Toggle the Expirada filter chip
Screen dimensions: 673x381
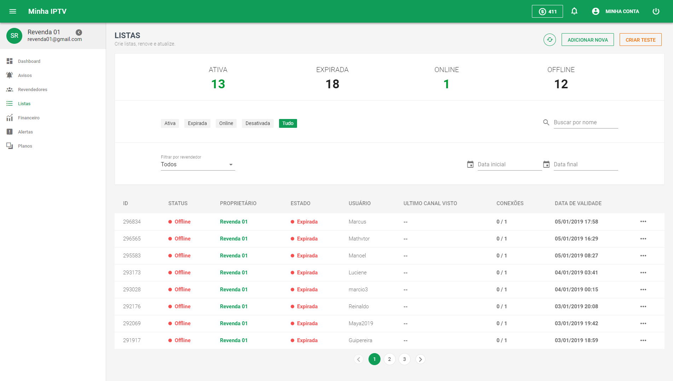point(197,123)
